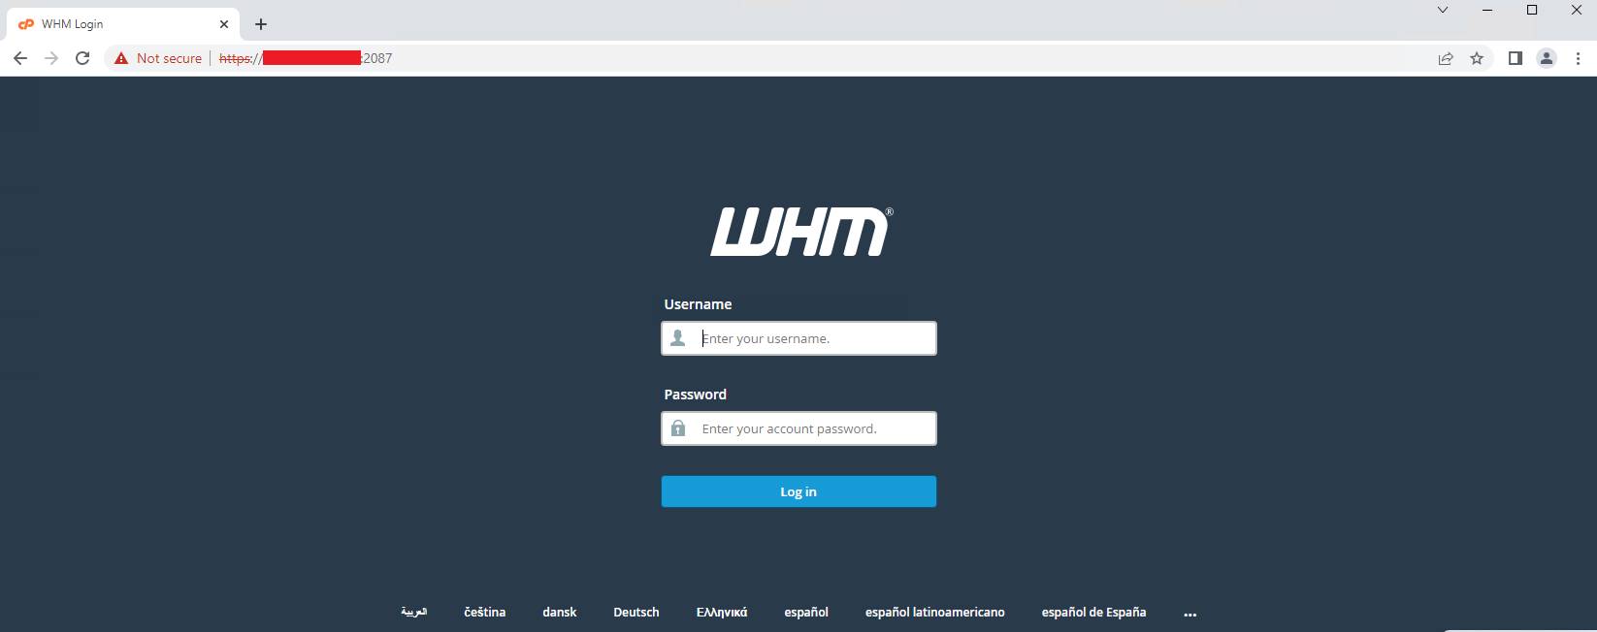The image size is (1597, 632).
Task: Select the WHM Login tab
Action: click(x=123, y=24)
